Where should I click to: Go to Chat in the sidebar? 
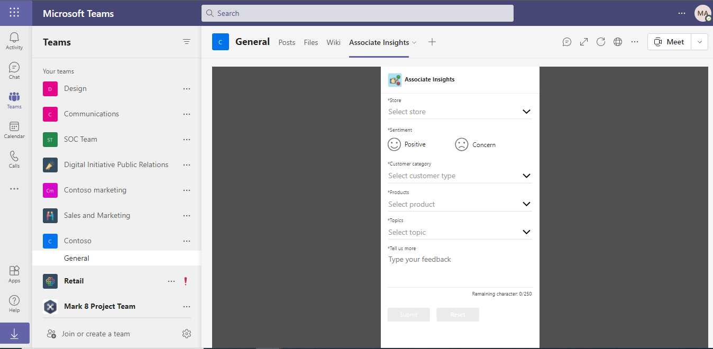[14, 70]
